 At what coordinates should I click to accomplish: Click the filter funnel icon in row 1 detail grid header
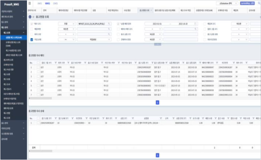click(x=56, y=118)
